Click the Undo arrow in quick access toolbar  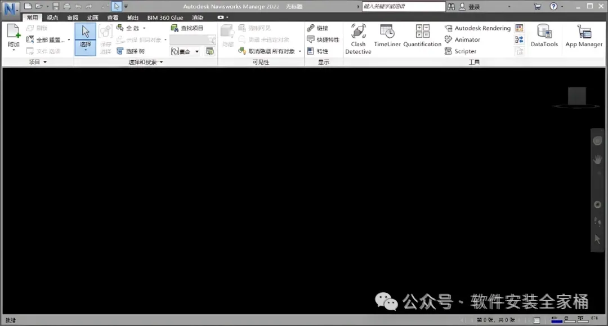(78, 6)
